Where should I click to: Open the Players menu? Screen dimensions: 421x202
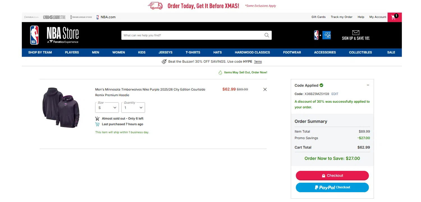pyautogui.click(x=72, y=52)
